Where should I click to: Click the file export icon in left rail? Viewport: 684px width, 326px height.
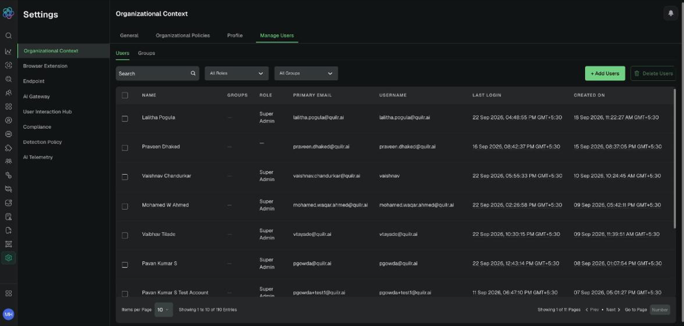[x=8, y=230]
